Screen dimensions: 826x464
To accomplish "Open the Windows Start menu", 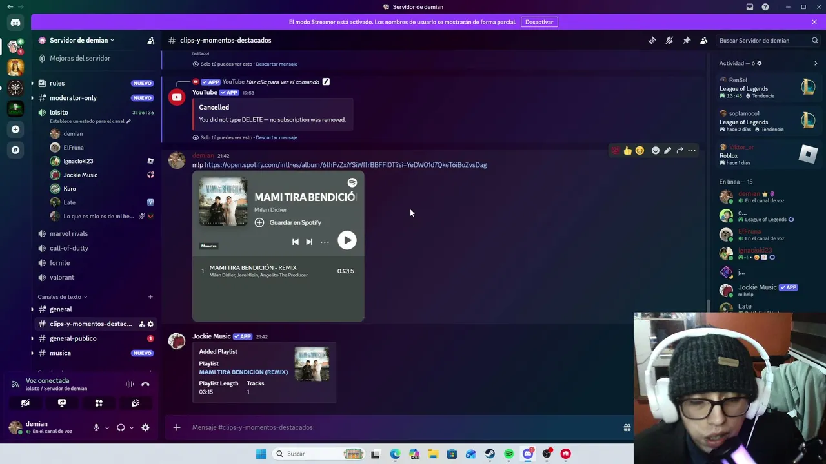I will pos(261,454).
